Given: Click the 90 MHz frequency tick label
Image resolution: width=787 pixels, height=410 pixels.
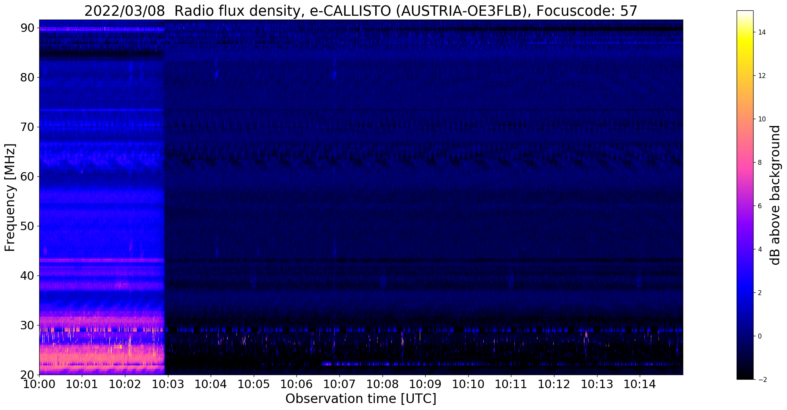Looking at the screenshot, I should pos(28,28).
